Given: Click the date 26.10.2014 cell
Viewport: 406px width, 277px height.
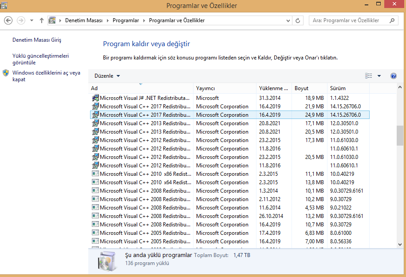Looking at the screenshot, I should coord(271,216).
